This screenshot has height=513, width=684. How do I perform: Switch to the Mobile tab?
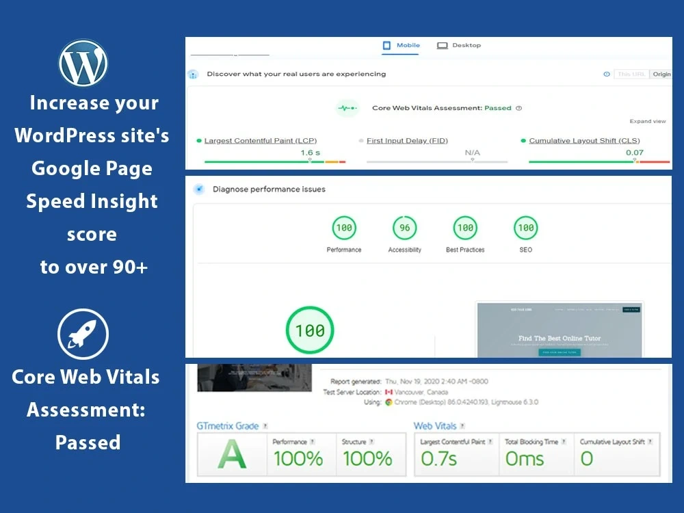401,45
